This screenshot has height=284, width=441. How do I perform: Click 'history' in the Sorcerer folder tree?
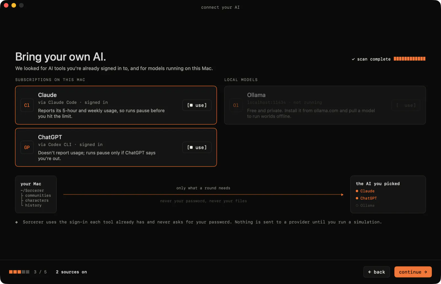33,205
